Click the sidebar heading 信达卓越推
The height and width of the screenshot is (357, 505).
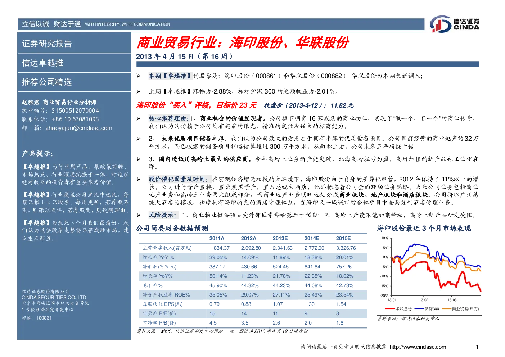[x=42, y=63]
